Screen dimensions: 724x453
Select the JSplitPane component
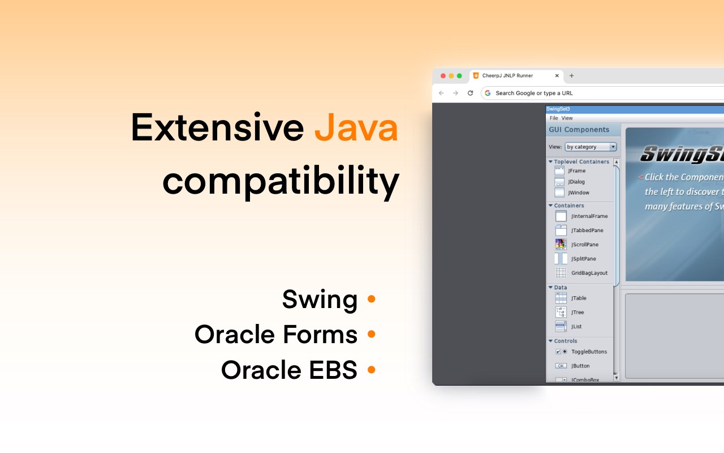click(x=576, y=259)
